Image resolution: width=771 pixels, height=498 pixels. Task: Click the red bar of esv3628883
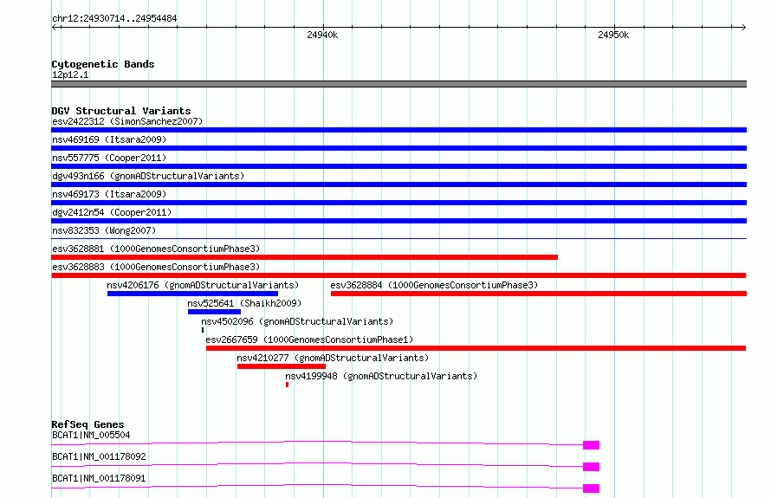click(398, 275)
